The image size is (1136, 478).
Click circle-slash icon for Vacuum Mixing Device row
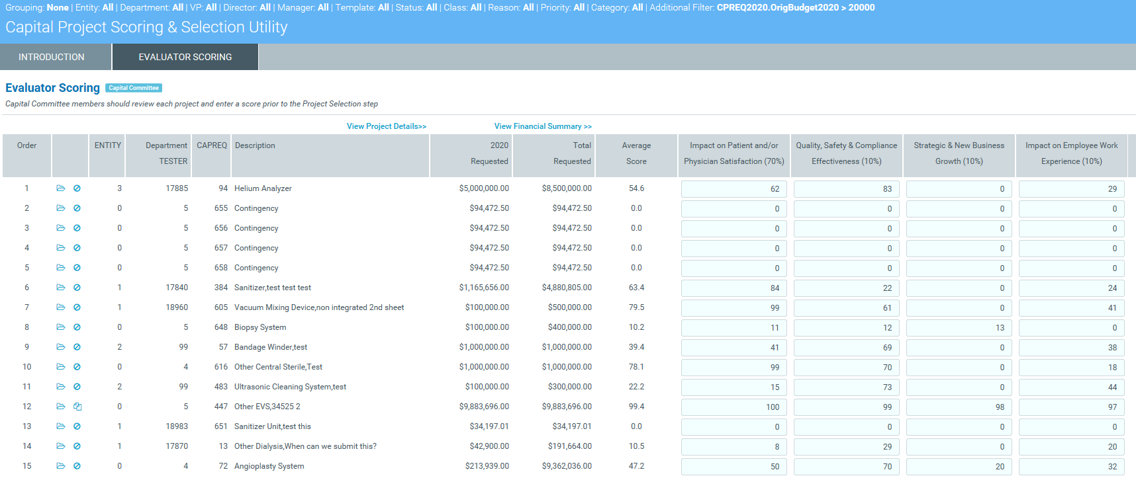coord(77,307)
